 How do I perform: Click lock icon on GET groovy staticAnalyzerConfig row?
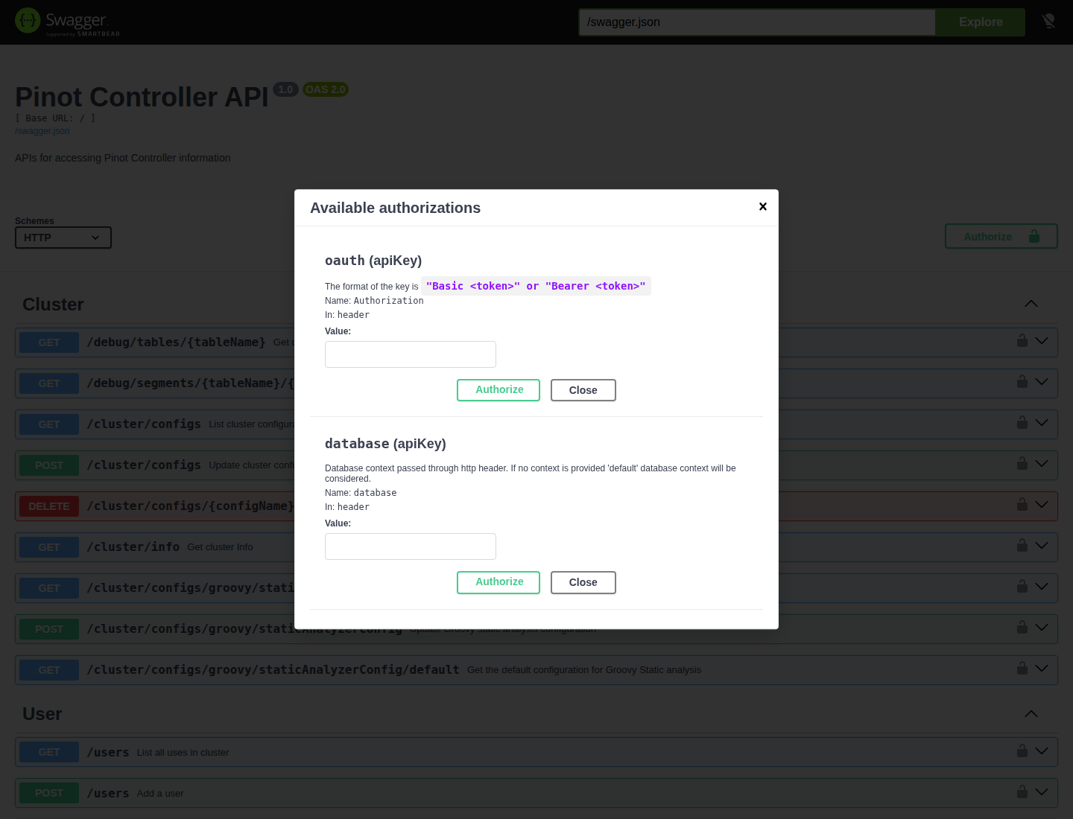[x=1022, y=586]
